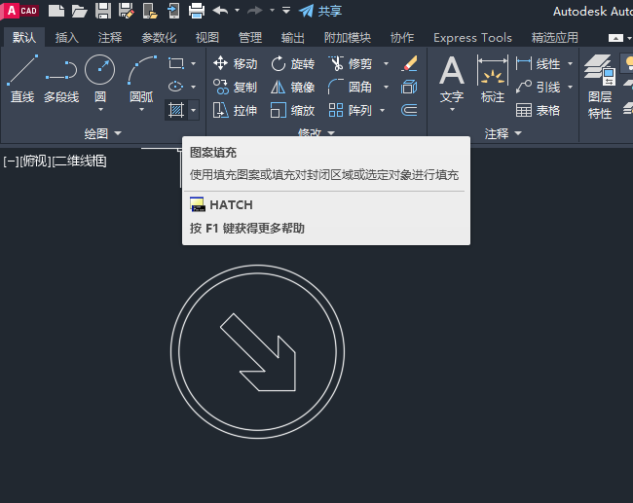Switch to the 视图 ribbon tab
Viewport: 633px width, 503px height.
point(207,38)
